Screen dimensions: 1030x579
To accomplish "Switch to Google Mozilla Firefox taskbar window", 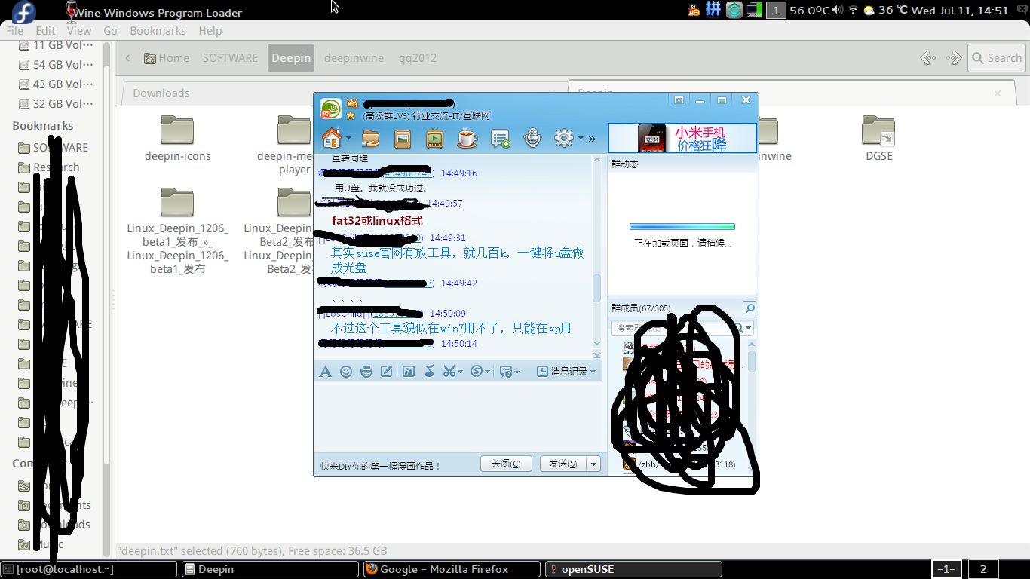I will [451, 569].
